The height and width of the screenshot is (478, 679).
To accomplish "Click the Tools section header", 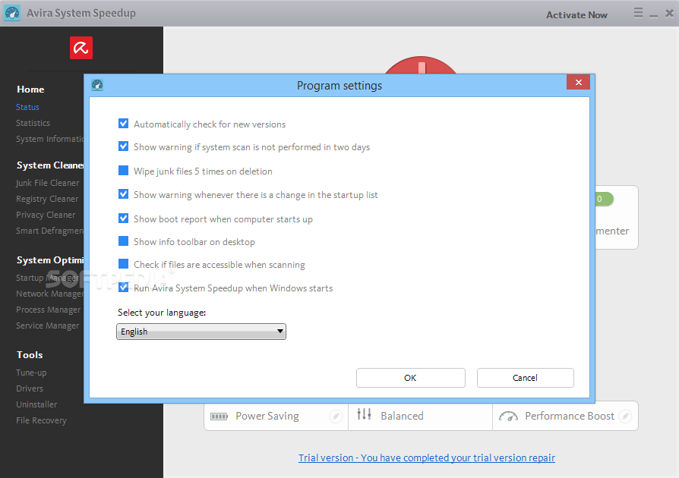I will 30,355.
